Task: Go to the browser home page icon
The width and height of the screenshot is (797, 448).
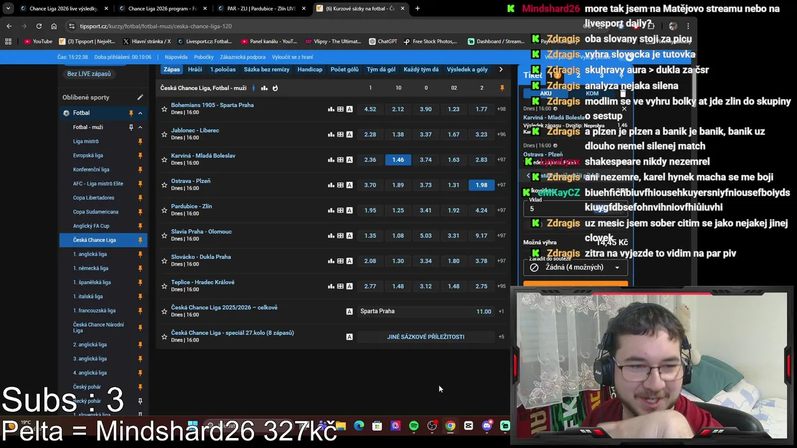Action: [54, 26]
